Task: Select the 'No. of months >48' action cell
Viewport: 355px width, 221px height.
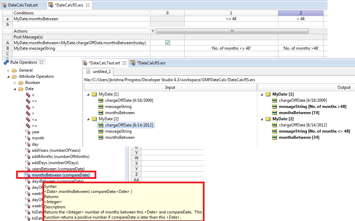Action: 301,48
